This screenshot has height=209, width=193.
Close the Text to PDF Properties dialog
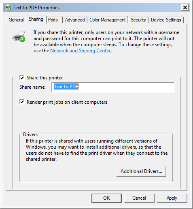(185, 7)
